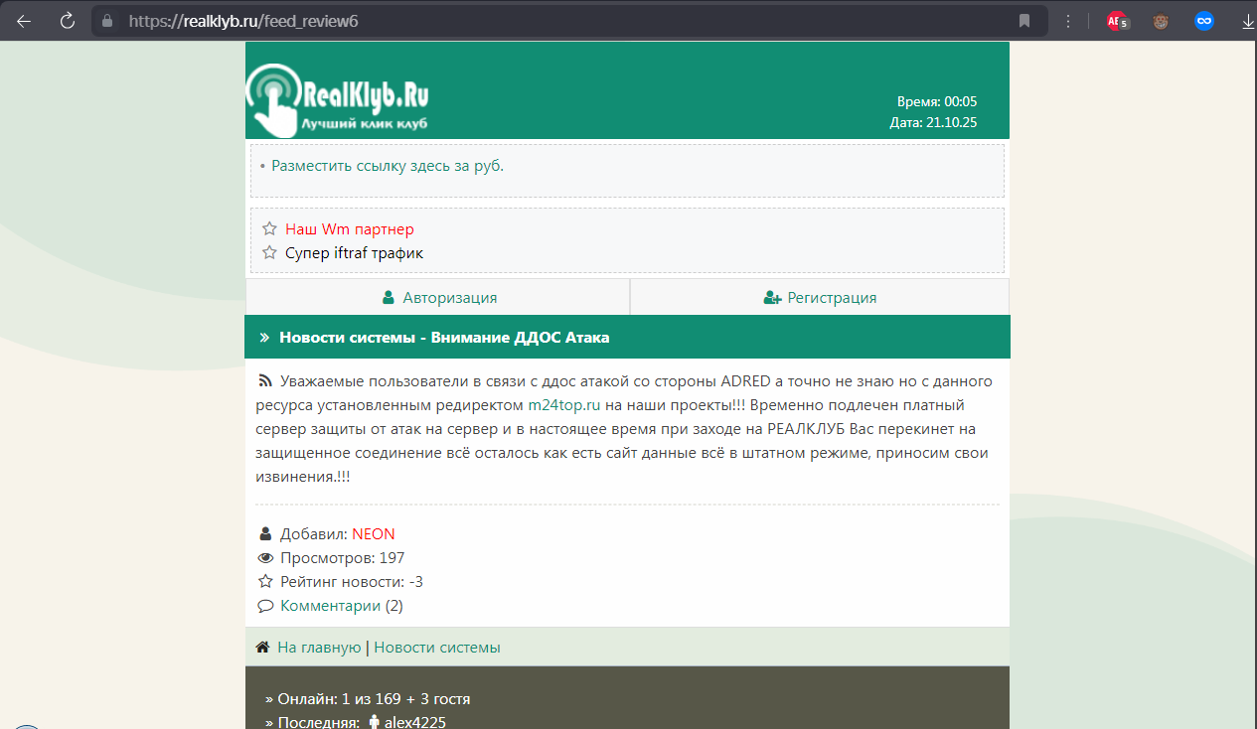Open the Супер iftraf трафик link
This screenshot has width=1257, height=729.
(354, 253)
